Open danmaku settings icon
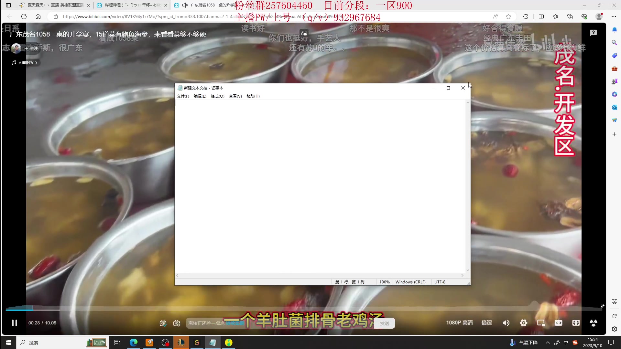 click(x=177, y=323)
